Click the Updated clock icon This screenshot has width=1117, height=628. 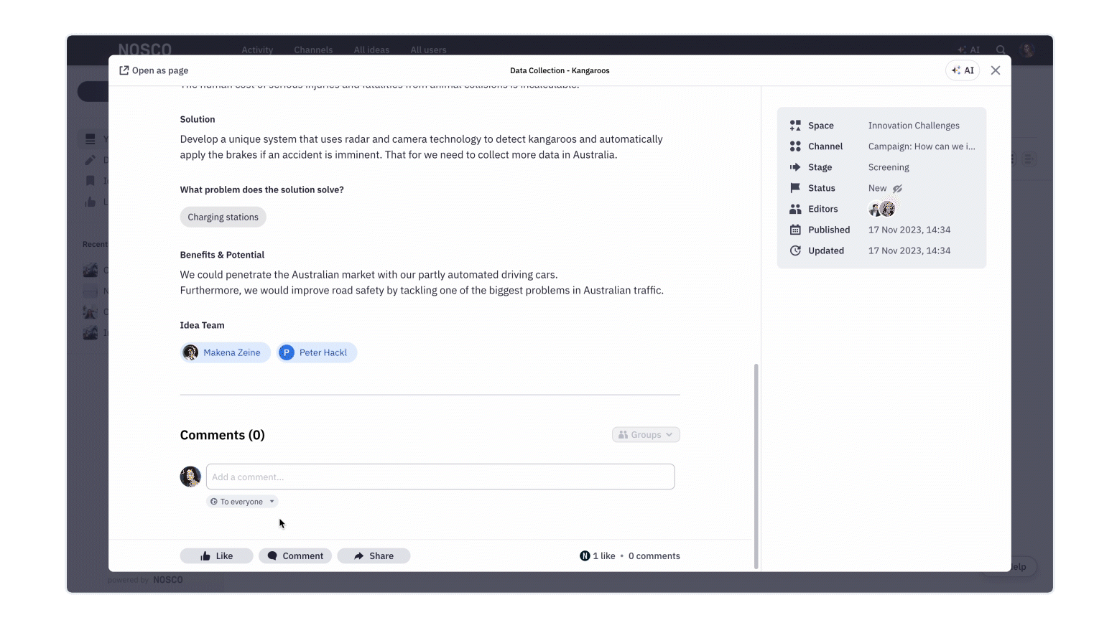(x=795, y=250)
